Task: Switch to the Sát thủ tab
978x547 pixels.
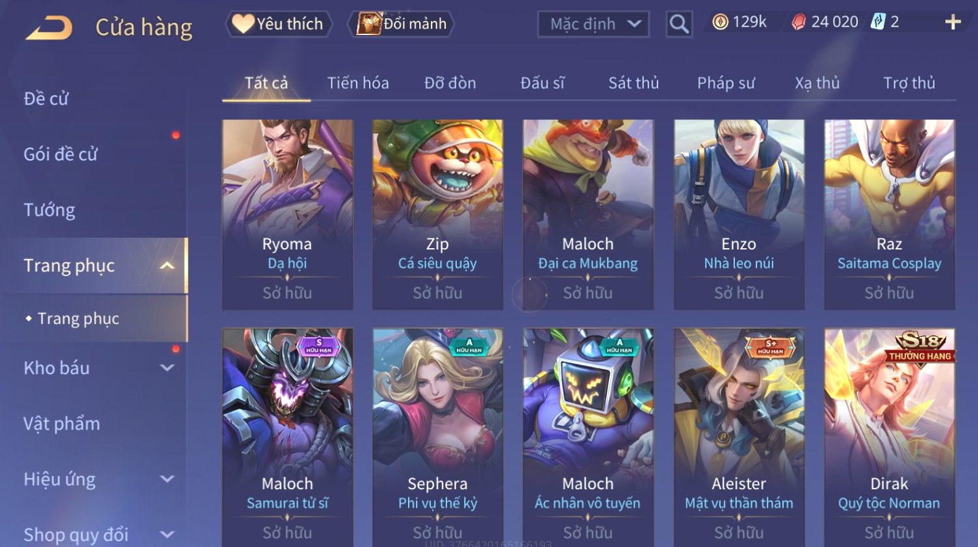Action: click(x=634, y=83)
